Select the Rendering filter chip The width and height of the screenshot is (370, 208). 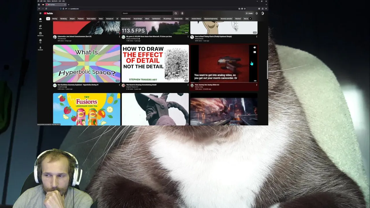point(64,19)
